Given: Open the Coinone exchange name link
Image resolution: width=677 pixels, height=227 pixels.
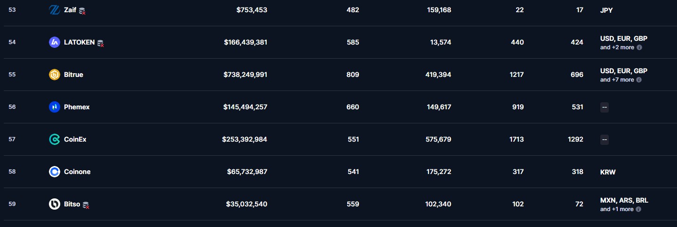Looking at the screenshot, I should click(x=77, y=172).
